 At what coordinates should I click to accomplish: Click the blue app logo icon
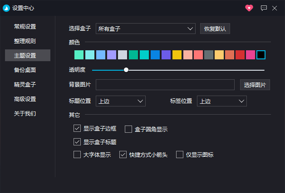[x=6, y=8]
